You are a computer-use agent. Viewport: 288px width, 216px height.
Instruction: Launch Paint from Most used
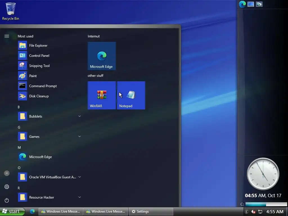(x=49, y=76)
